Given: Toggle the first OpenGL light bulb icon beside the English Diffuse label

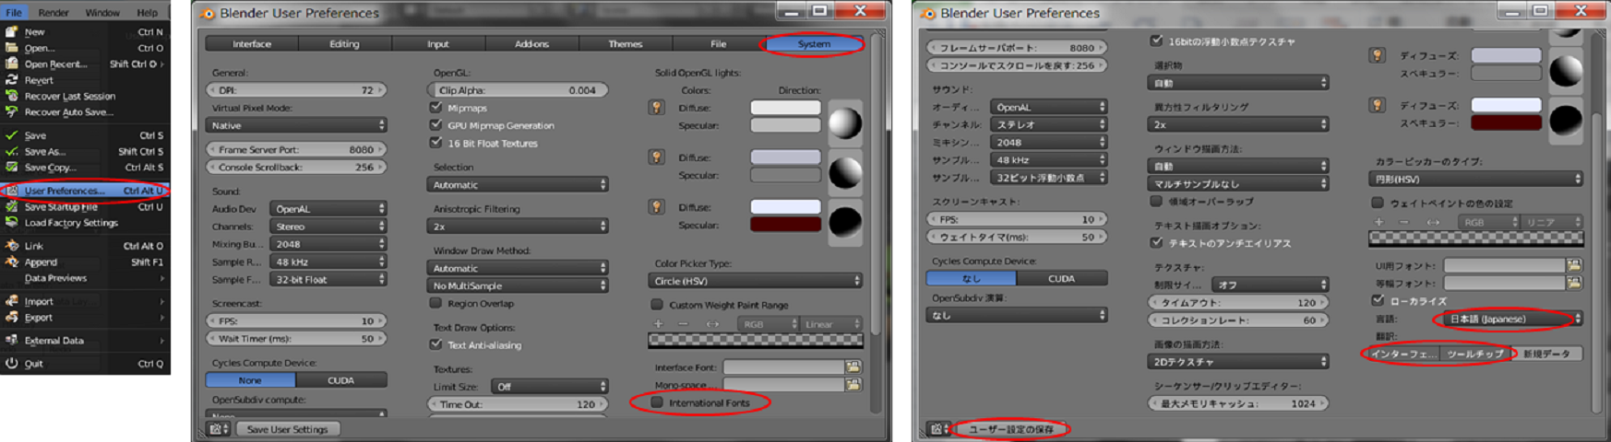Looking at the screenshot, I should [x=656, y=108].
